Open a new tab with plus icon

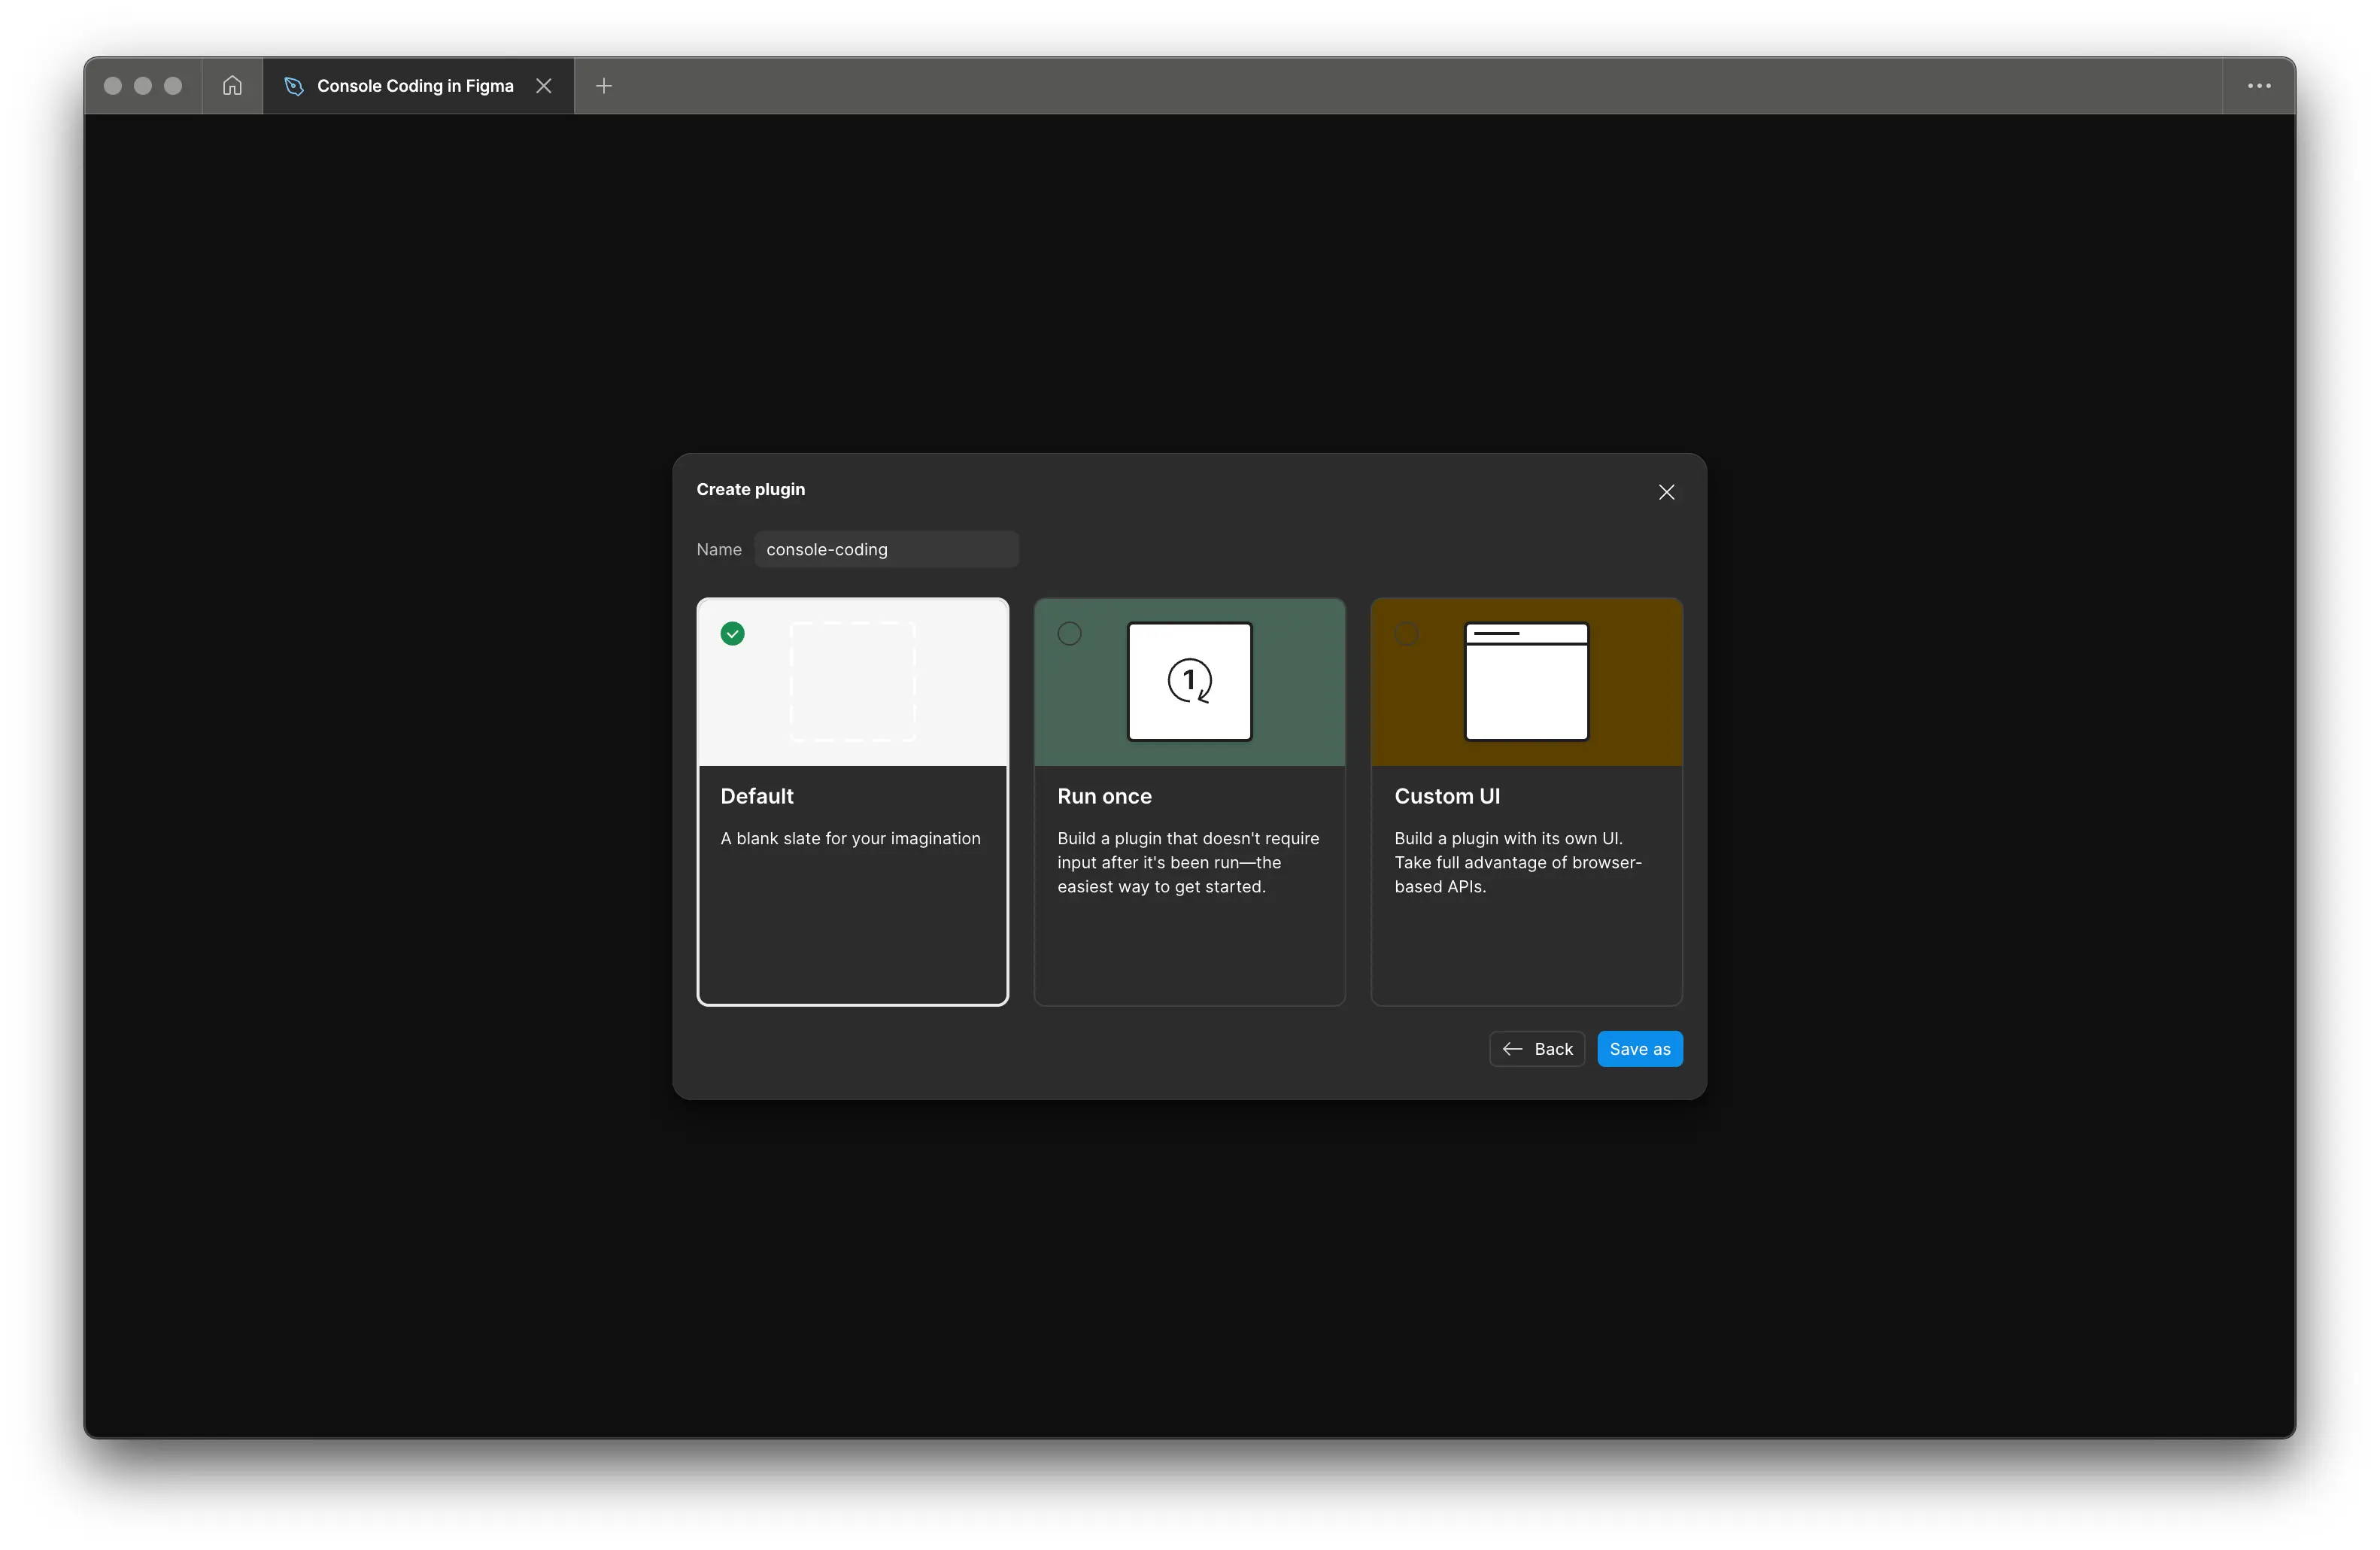point(604,86)
